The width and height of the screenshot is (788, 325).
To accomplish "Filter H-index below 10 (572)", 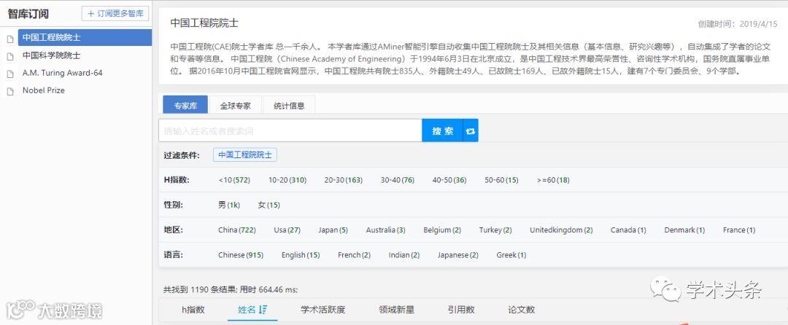I will [234, 180].
